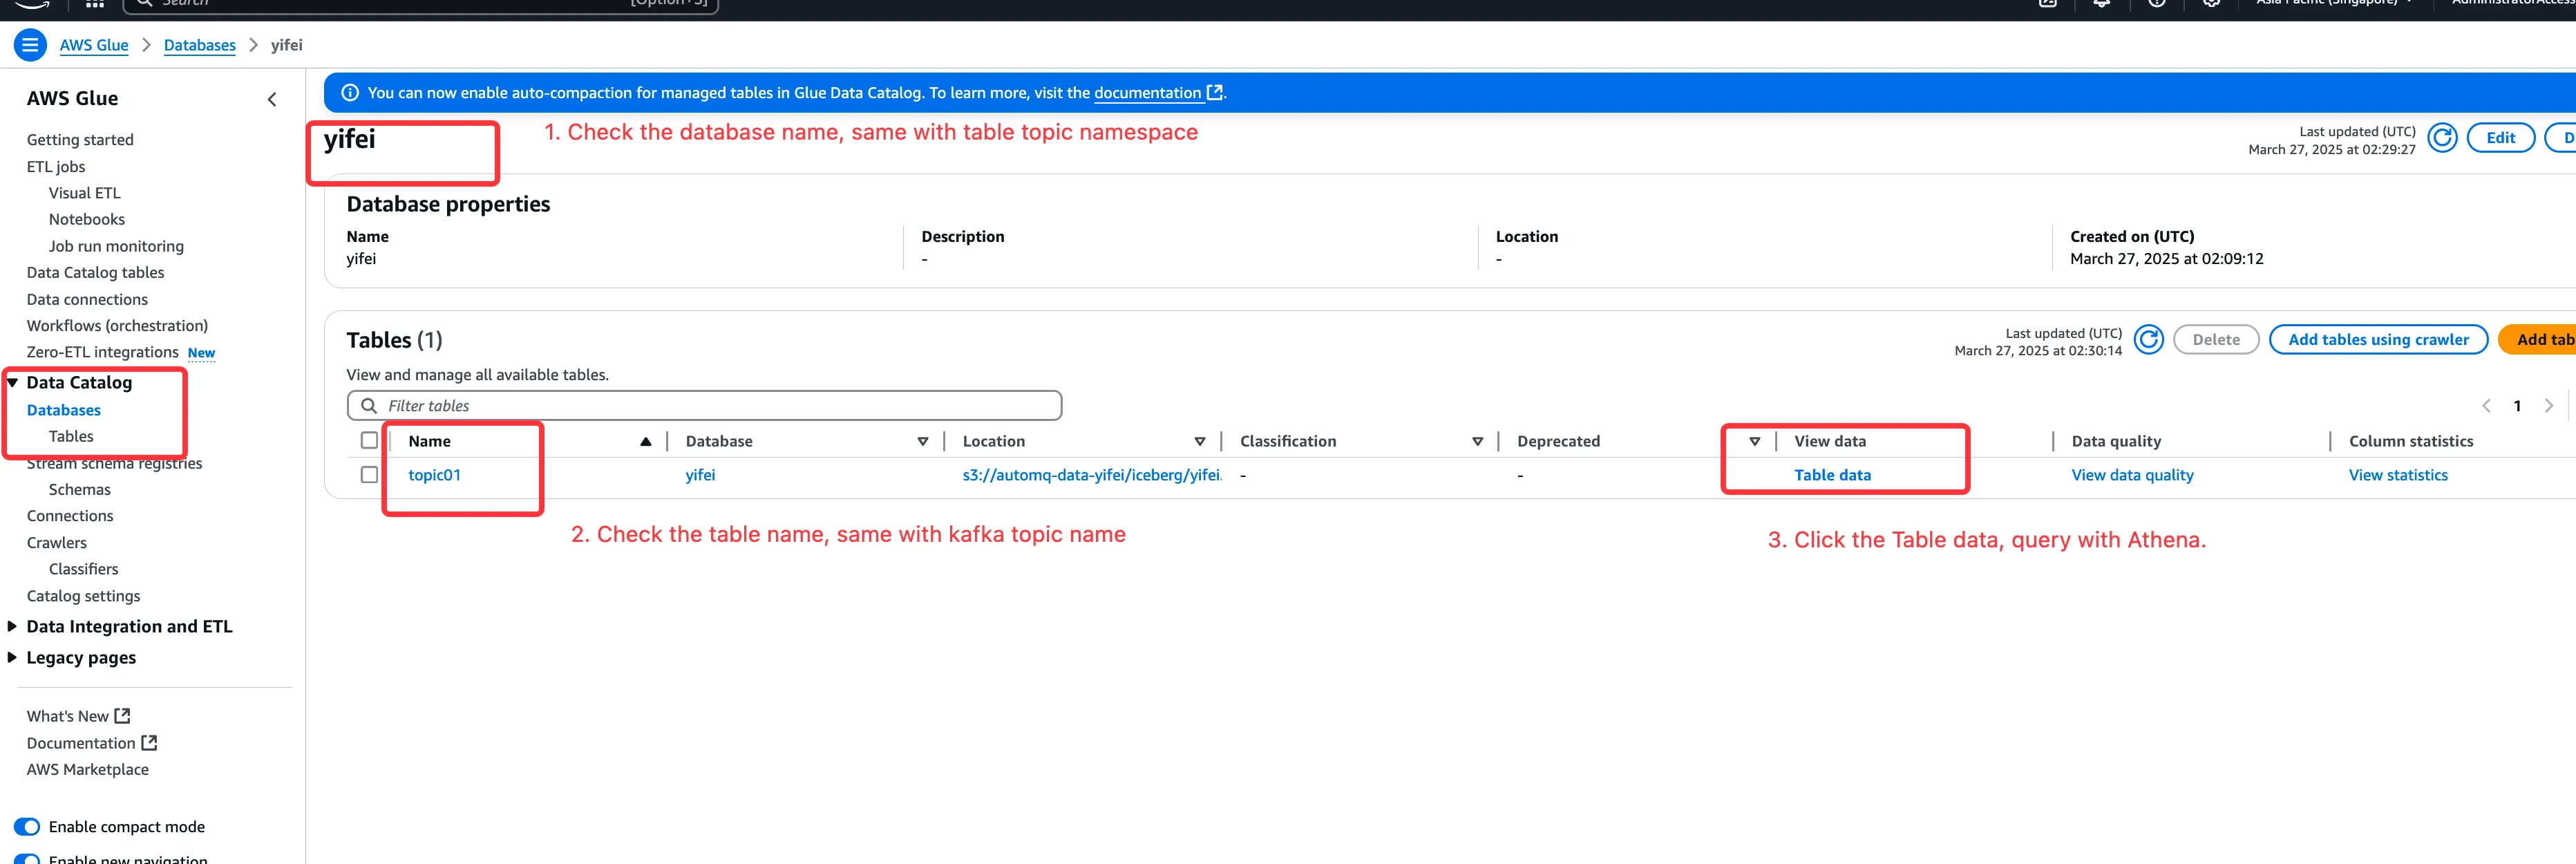
Task: Click the info icon in blue banner
Action: 350,93
